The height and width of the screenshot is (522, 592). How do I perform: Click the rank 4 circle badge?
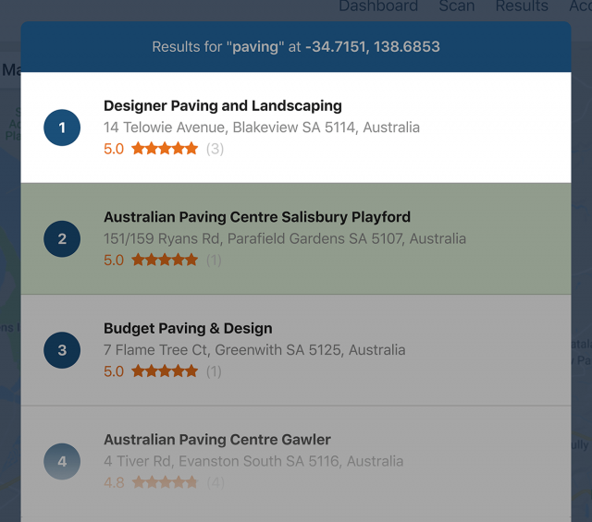[x=62, y=461]
